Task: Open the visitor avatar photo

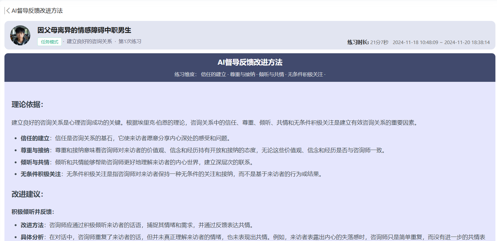Action: coord(20,35)
